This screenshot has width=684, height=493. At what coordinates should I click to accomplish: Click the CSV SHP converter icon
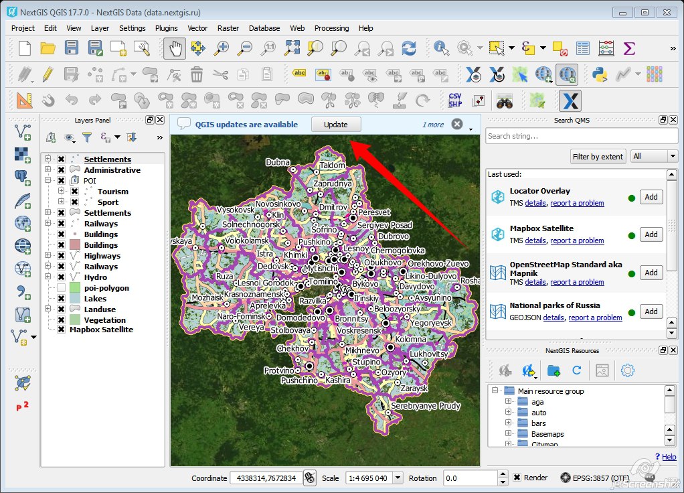pyautogui.click(x=455, y=100)
